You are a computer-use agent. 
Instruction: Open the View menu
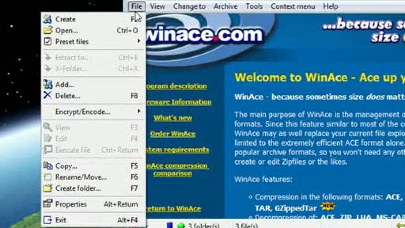158,6
